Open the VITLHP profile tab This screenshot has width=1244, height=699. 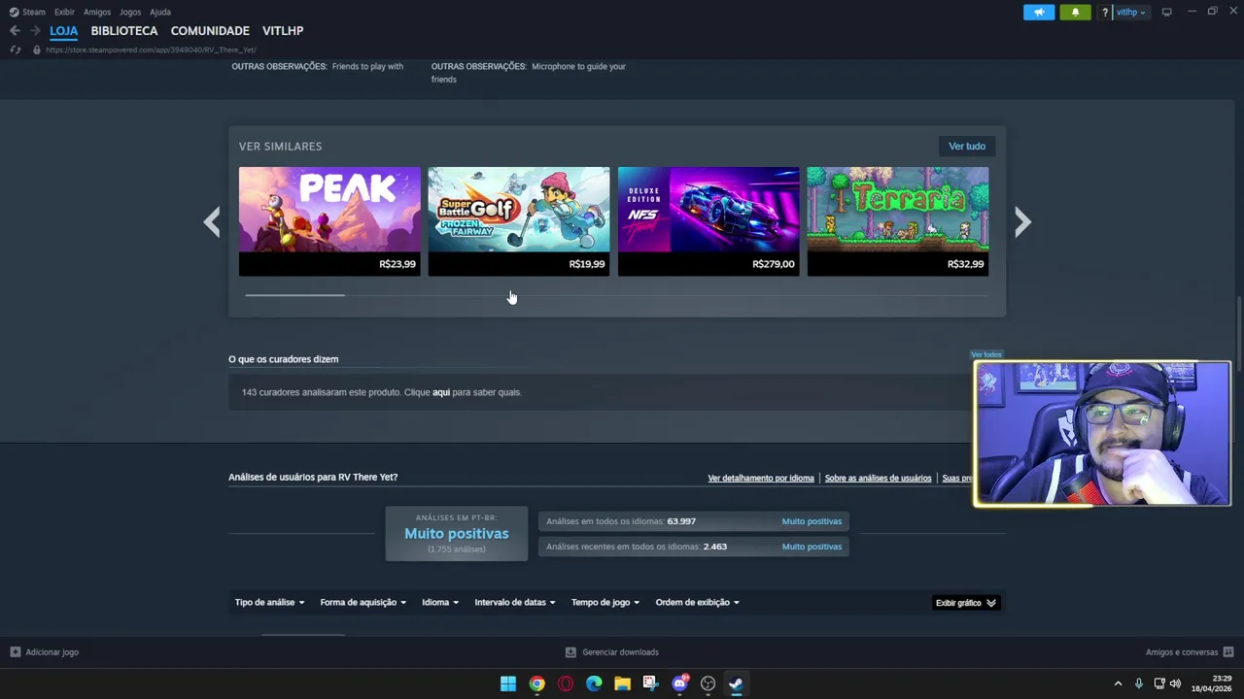[283, 31]
